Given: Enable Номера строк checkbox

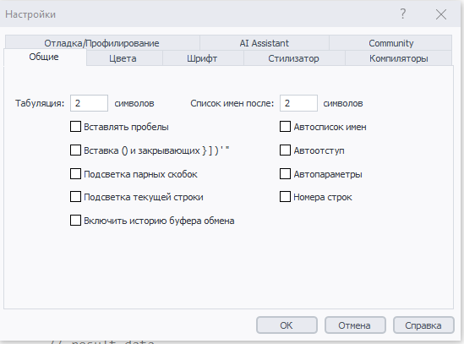Looking at the screenshot, I should [285, 197].
